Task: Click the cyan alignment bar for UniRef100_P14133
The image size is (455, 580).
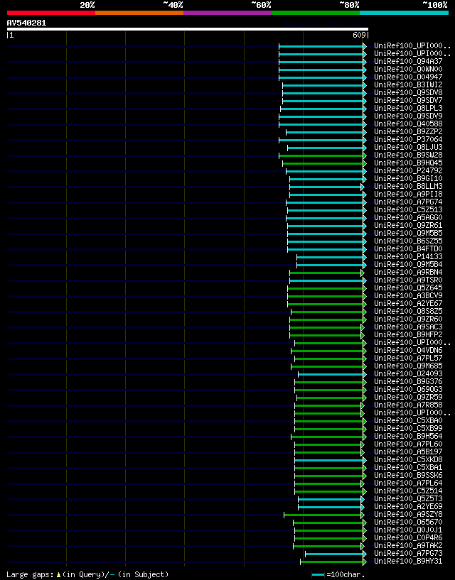Action: pos(330,257)
